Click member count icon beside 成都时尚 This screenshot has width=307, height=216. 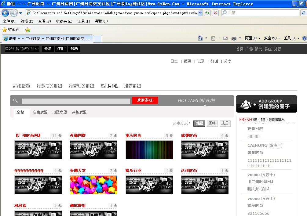227,135
